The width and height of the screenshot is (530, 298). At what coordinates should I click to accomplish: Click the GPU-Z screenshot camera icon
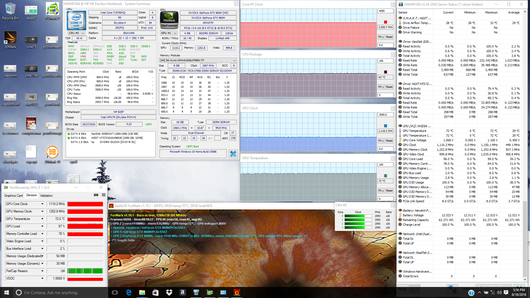click(96, 195)
